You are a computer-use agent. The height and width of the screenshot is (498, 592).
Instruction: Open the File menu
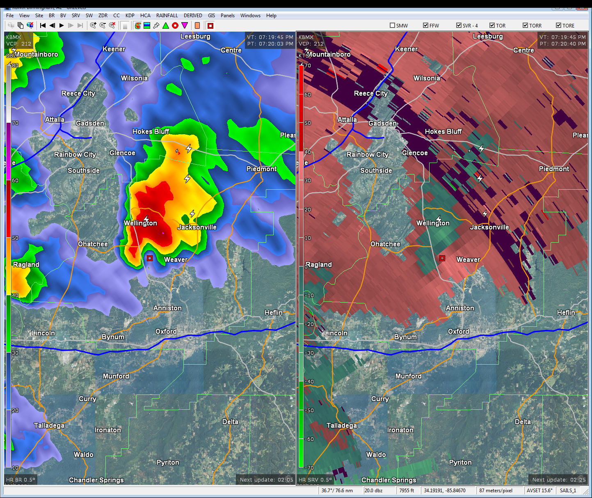(x=10, y=16)
